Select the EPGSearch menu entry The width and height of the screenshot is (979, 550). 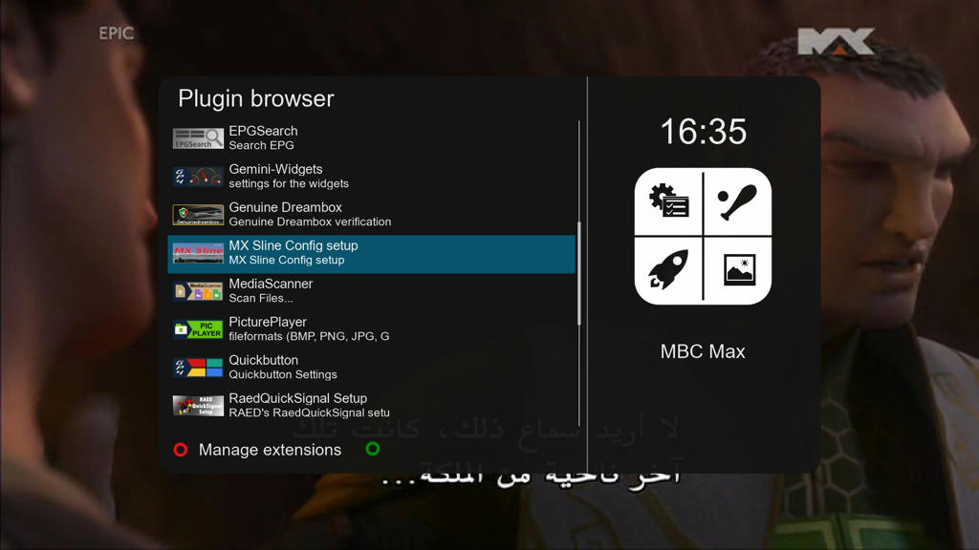pyautogui.click(x=372, y=138)
